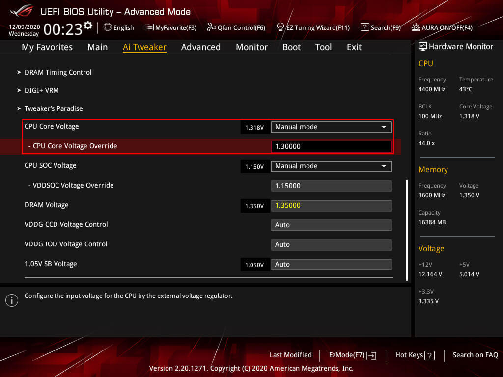
Task: Click the globe language icon
Action: (x=108, y=27)
